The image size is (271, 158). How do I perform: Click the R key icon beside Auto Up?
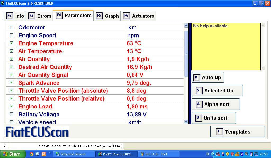[x=196, y=77]
